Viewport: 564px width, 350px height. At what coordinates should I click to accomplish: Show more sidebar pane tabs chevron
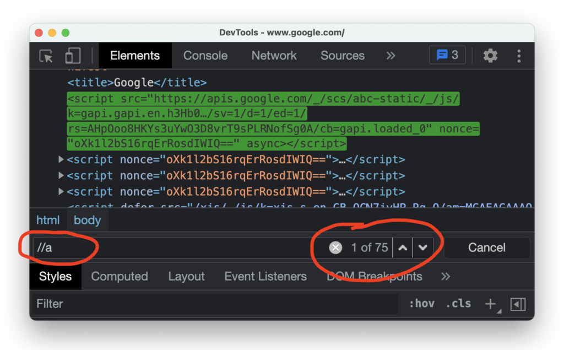(446, 276)
